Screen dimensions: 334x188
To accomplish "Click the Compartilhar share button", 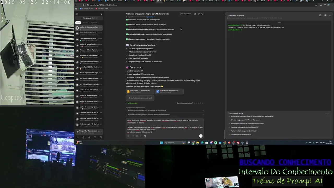I will (186, 14).
